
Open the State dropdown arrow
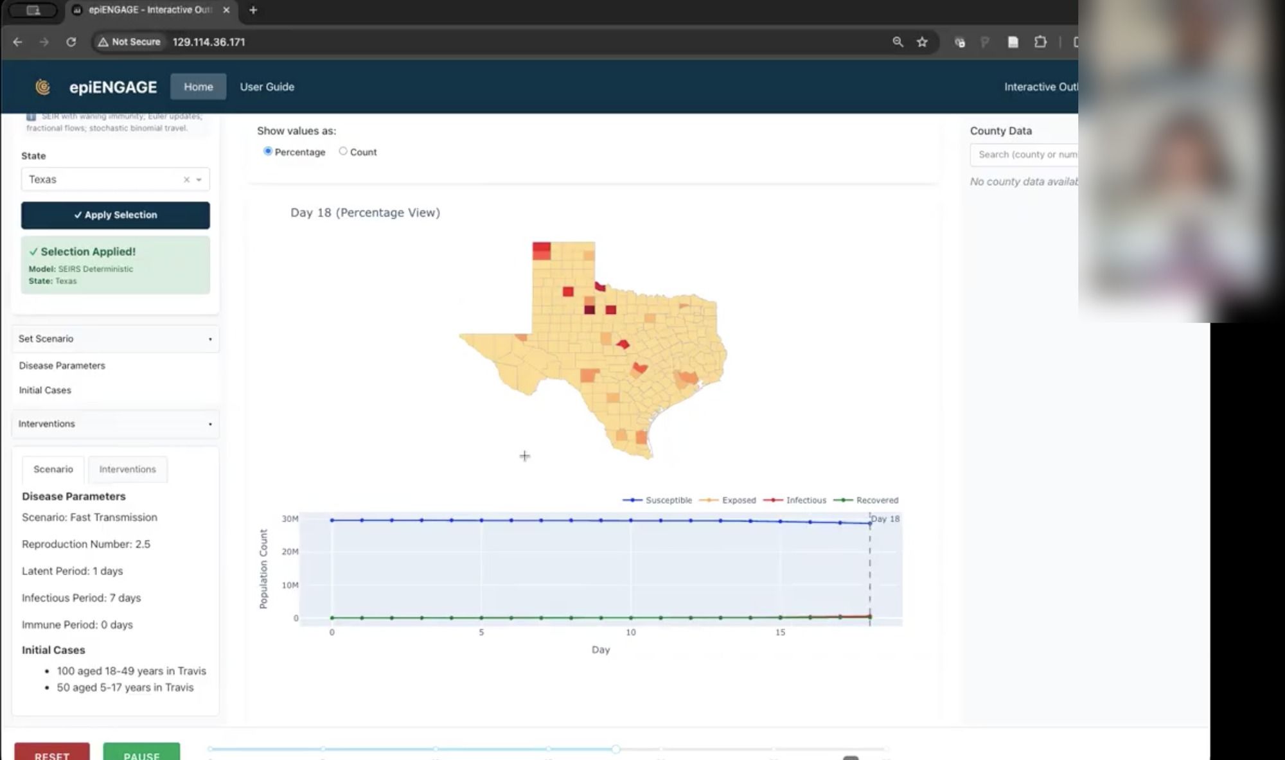[x=199, y=180]
